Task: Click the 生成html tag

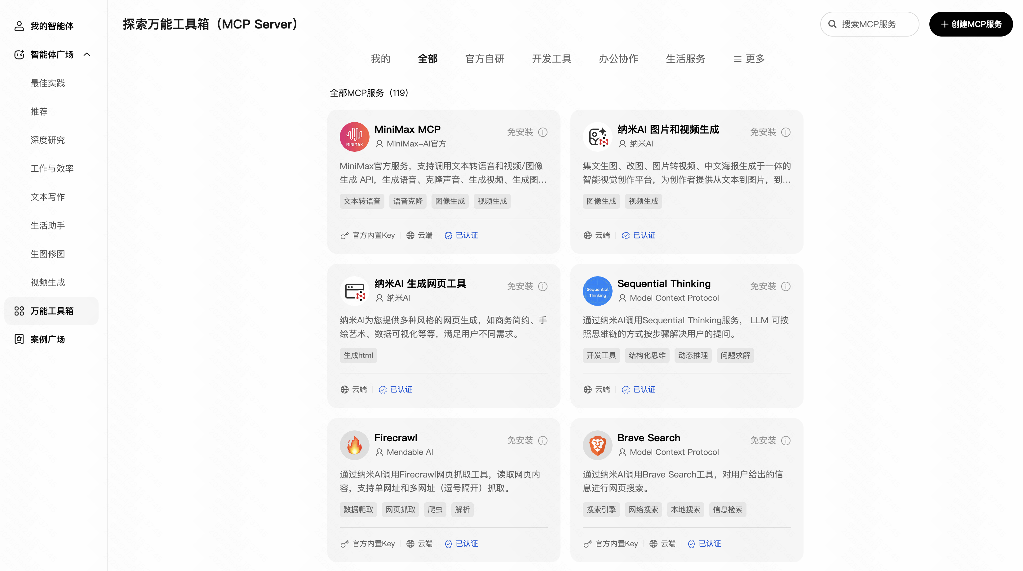Action: tap(358, 355)
